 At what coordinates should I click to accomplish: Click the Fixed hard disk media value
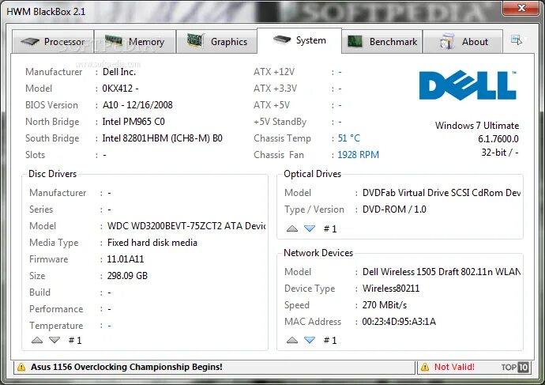(152, 243)
